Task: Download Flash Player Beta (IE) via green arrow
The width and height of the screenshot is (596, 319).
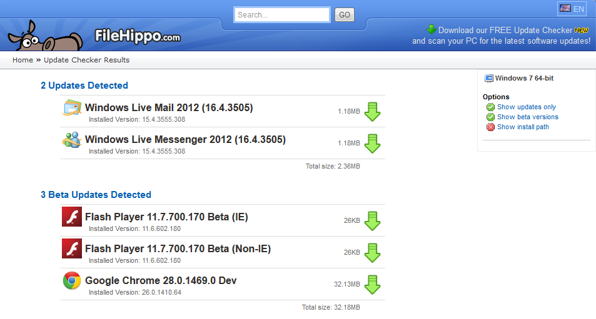Action: 373,221
